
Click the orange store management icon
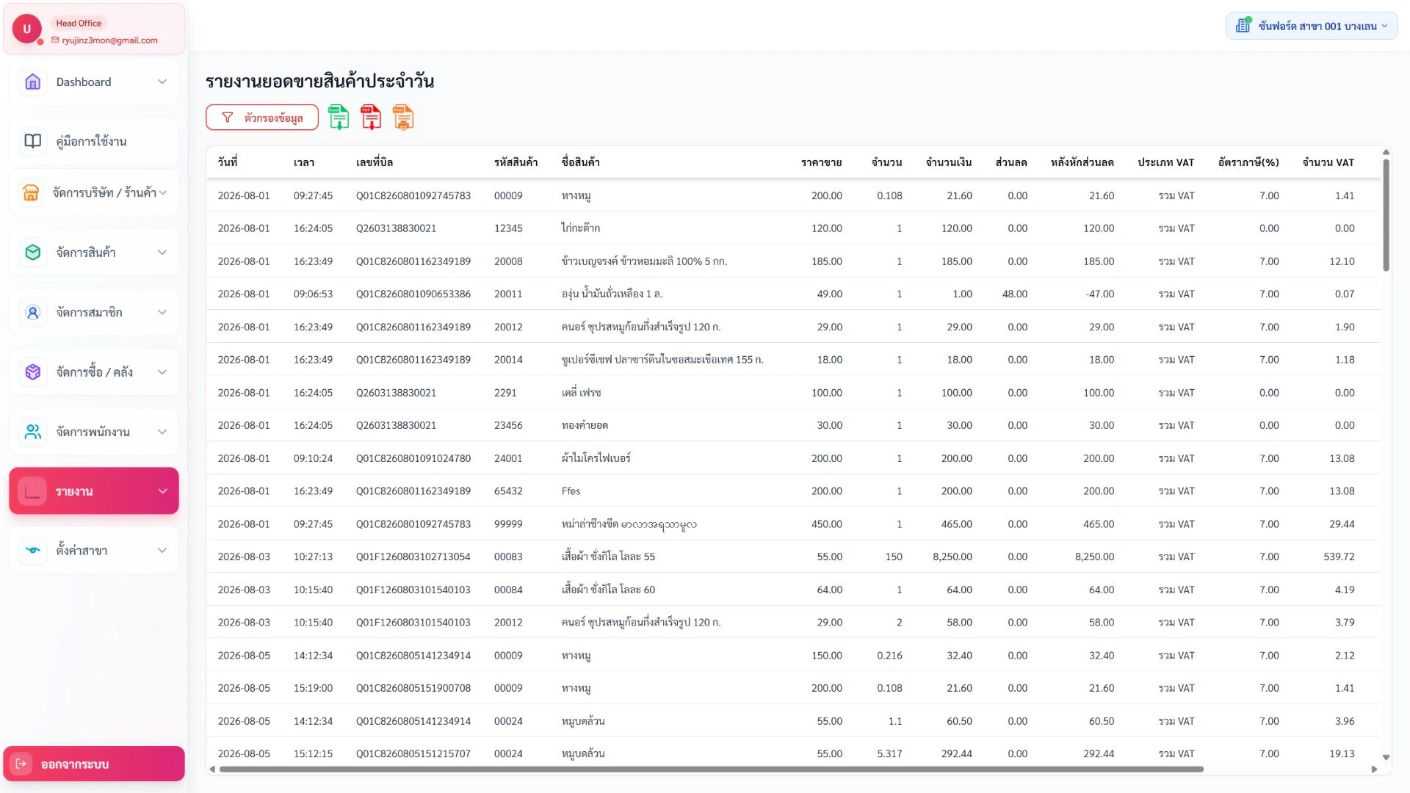point(31,192)
